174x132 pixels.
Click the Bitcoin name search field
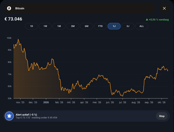(80, 8)
